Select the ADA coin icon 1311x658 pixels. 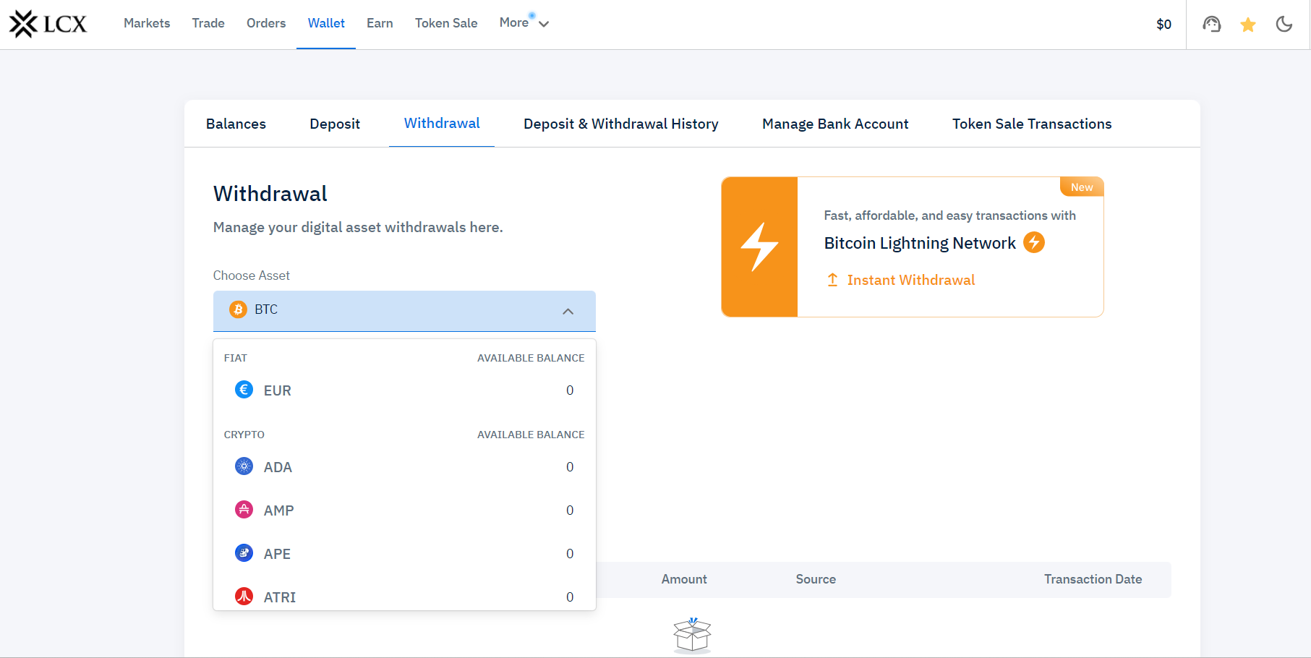click(x=244, y=467)
